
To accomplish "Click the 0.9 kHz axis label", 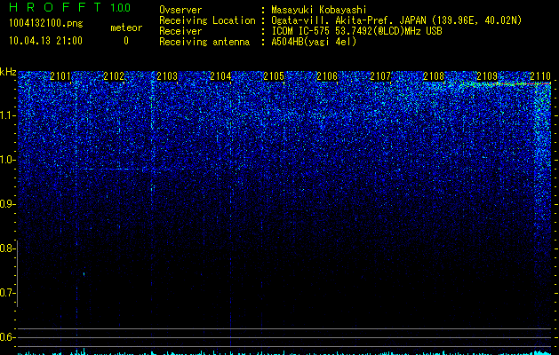I will 7,204.
